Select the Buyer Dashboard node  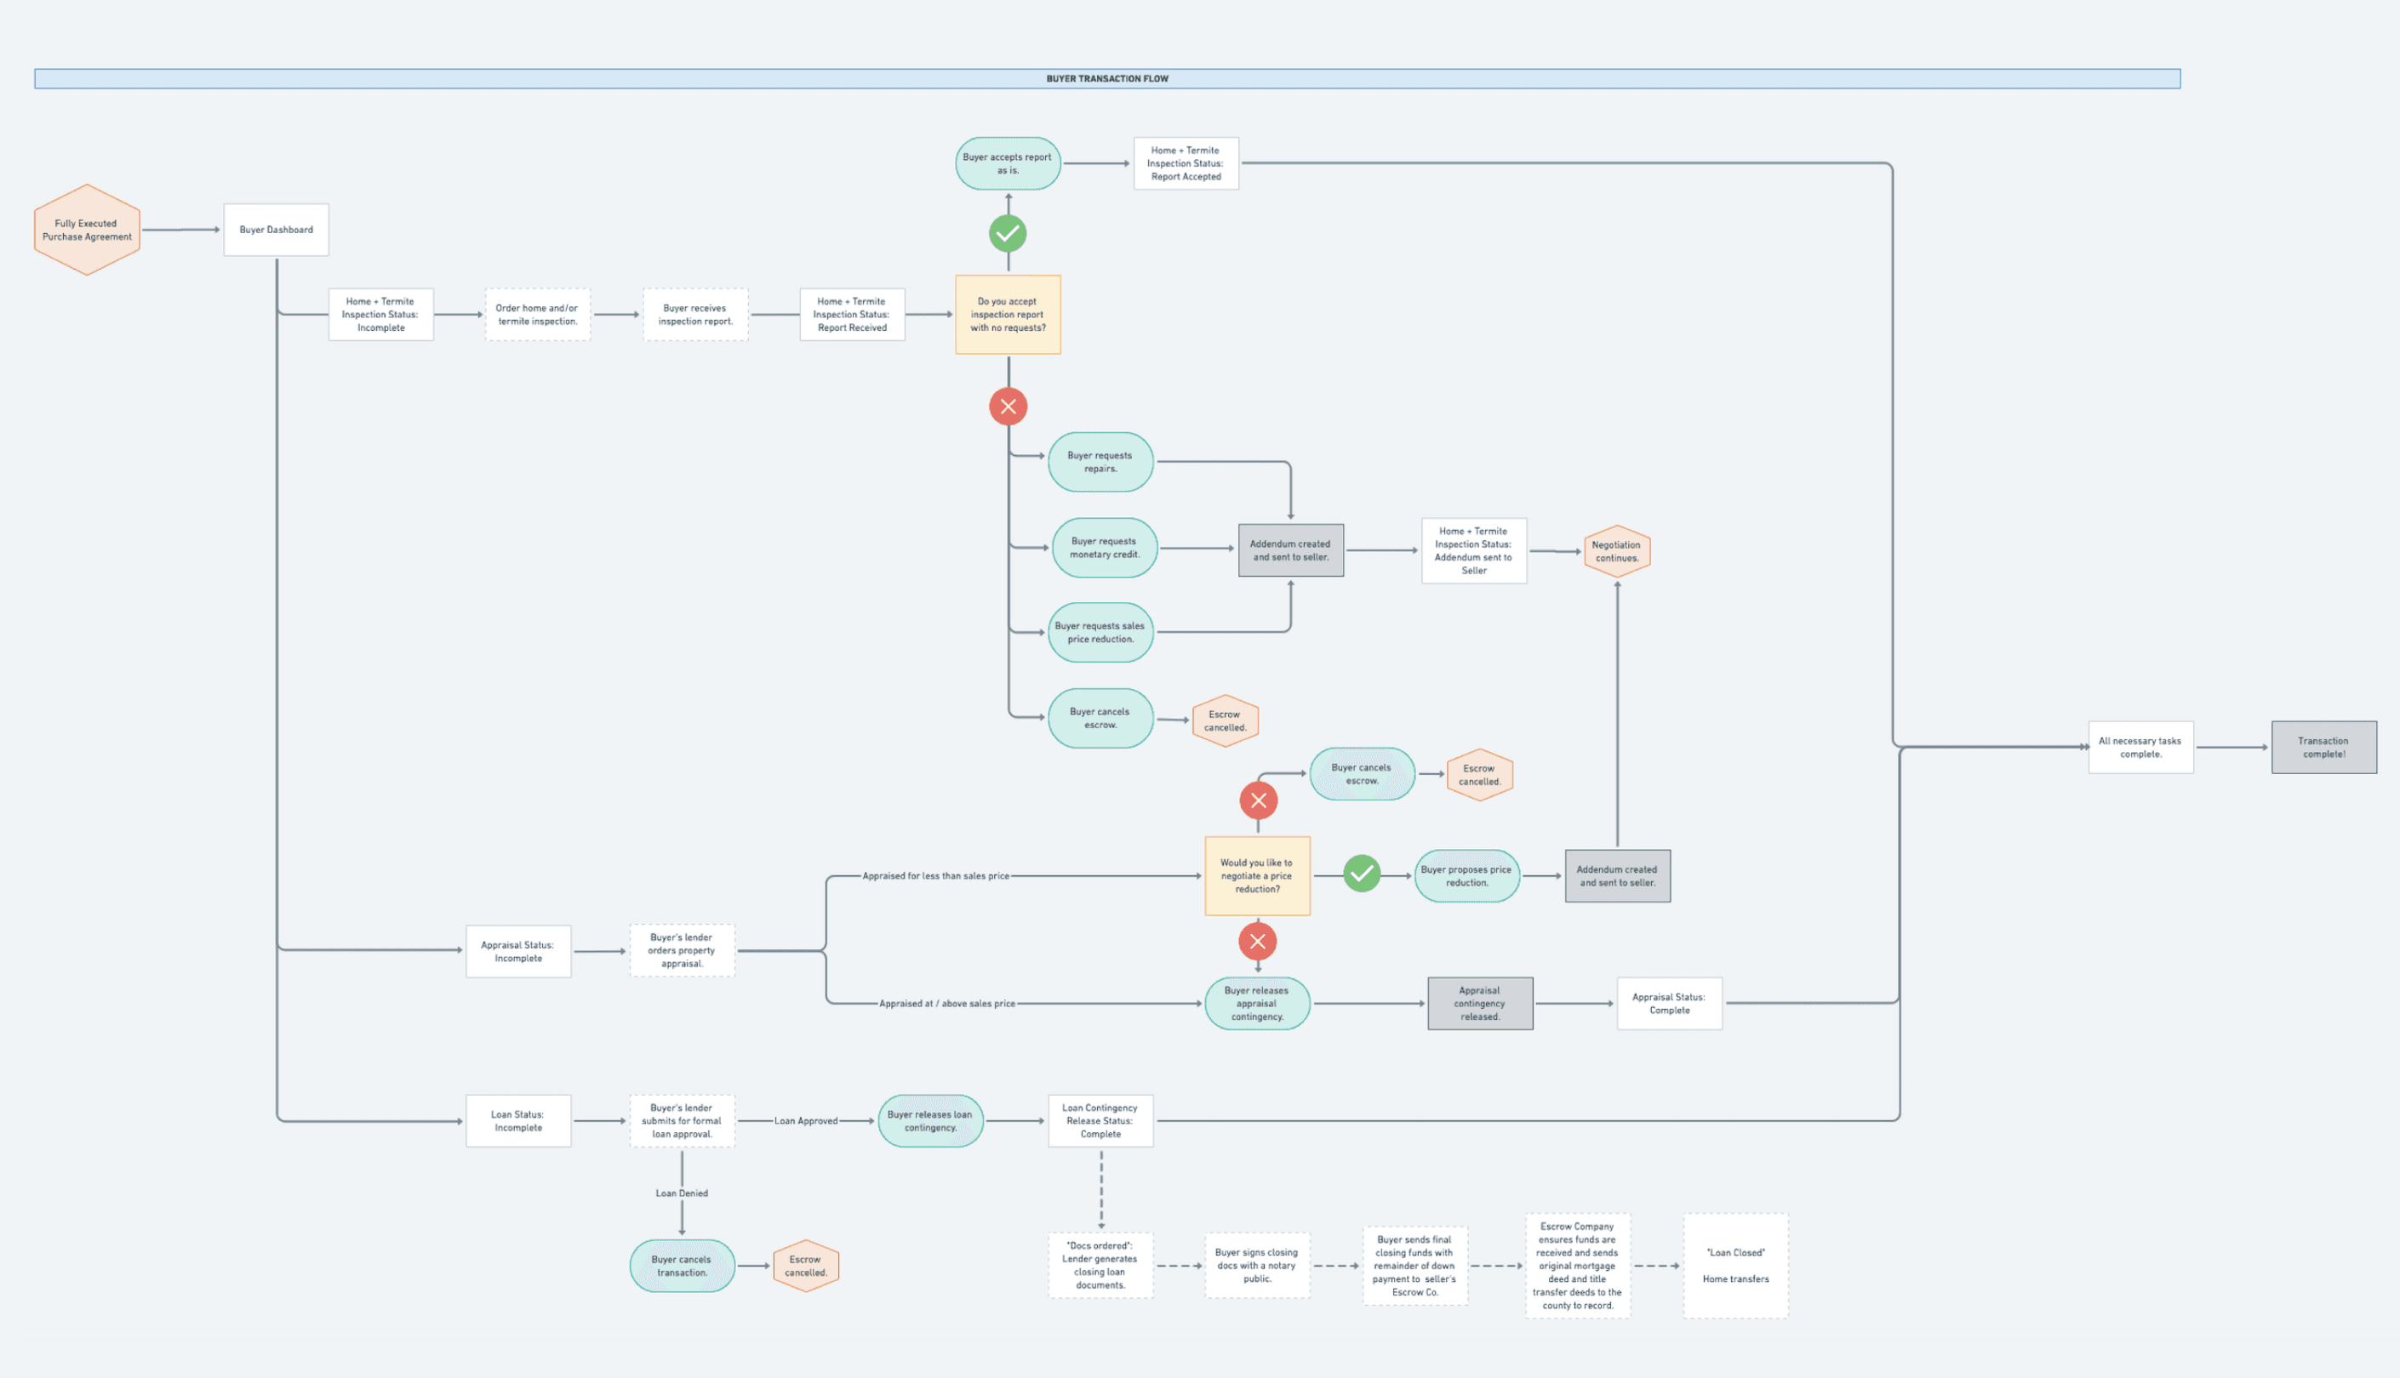click(x=277, y=229)
